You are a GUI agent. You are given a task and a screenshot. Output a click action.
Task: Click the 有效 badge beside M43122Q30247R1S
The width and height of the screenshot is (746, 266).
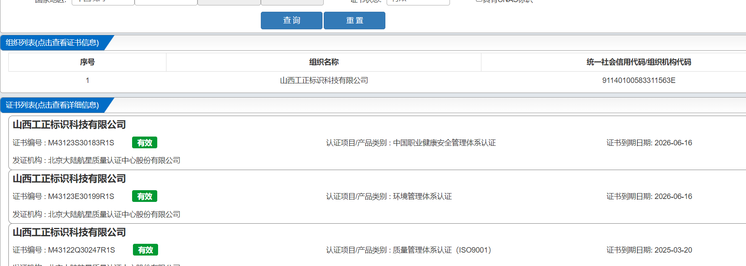point(146,250)
